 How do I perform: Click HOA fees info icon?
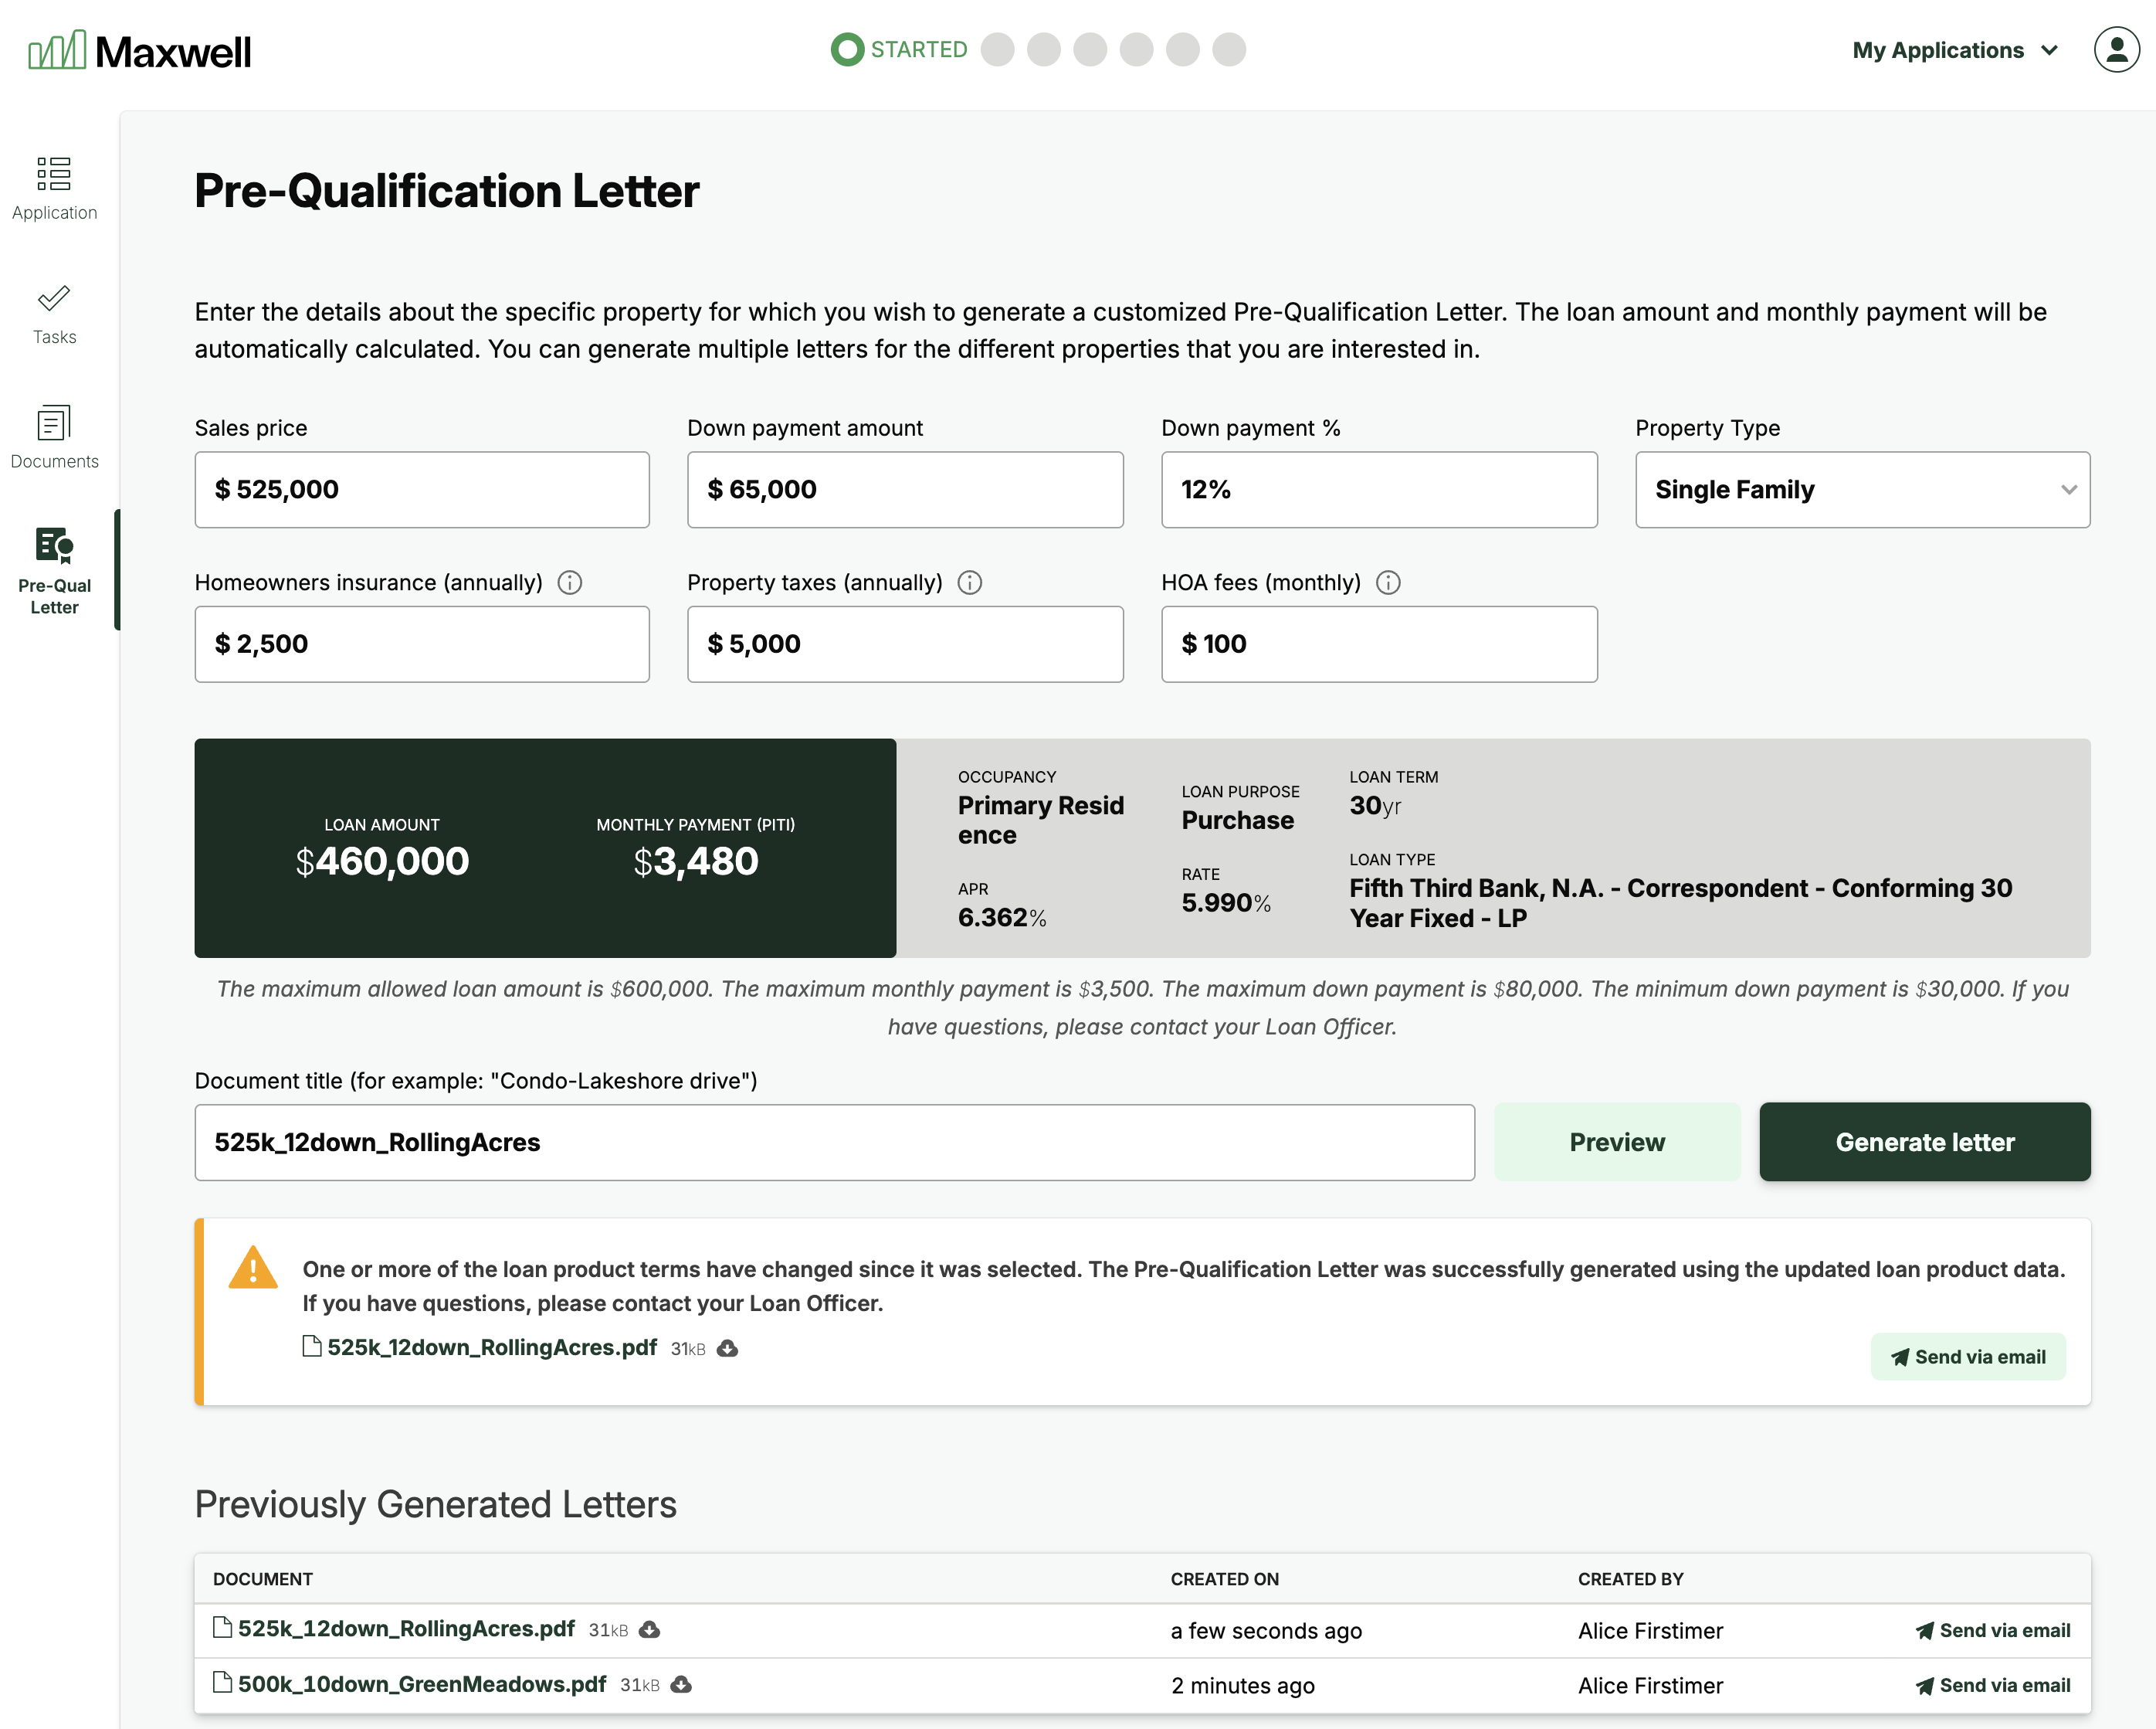tap(1388, 583)
